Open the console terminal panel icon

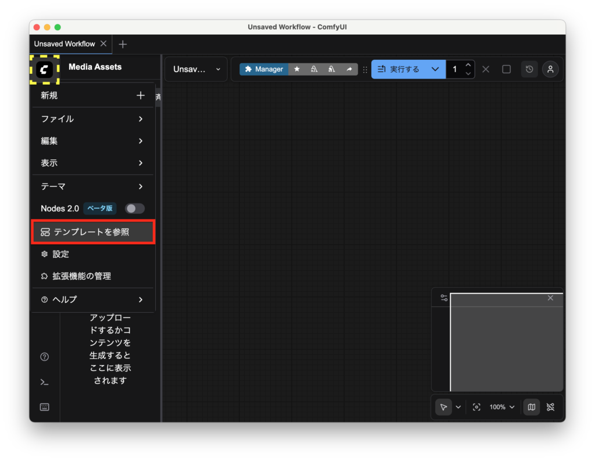tap(44, 382)
